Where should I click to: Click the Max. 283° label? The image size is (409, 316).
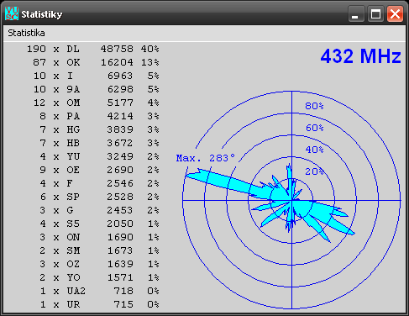(x=206, y=158)
